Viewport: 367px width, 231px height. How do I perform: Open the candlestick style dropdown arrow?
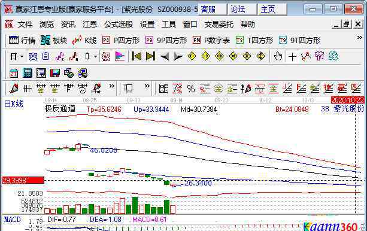pos(95,56)
